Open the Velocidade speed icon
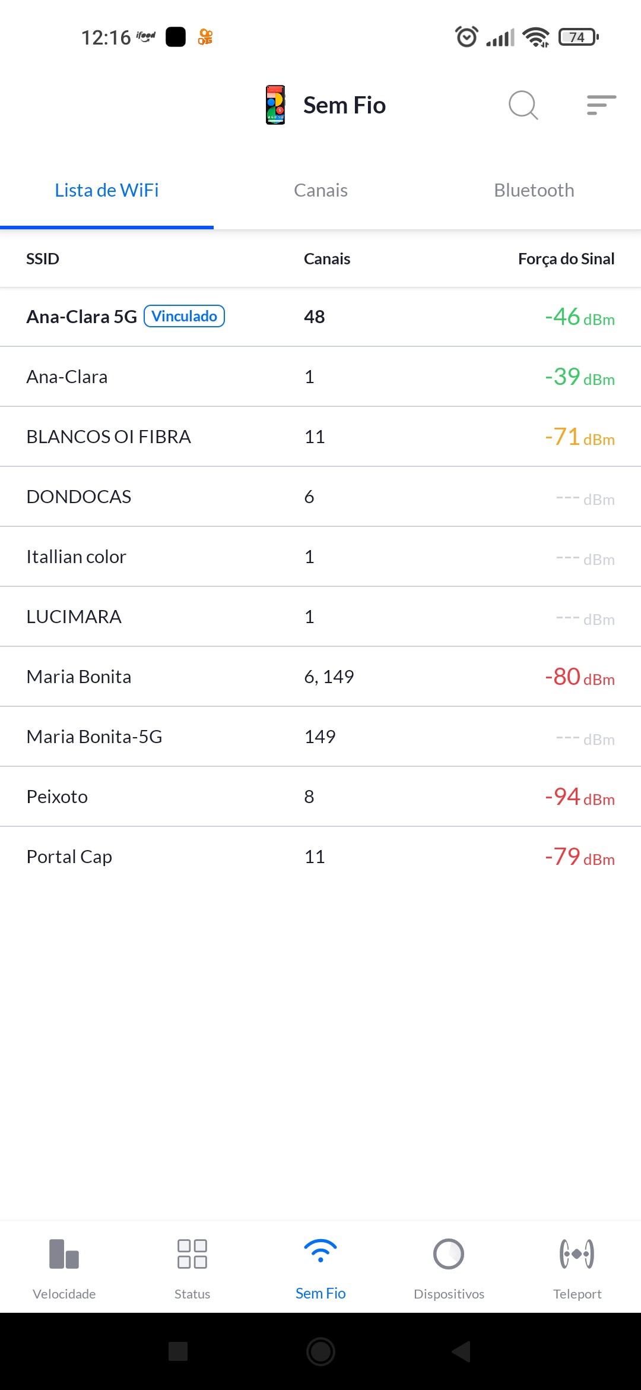The image size is (641, 1390). point(64,1254)
